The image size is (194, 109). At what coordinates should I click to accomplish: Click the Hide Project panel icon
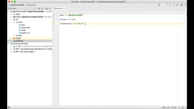(50, 8)
